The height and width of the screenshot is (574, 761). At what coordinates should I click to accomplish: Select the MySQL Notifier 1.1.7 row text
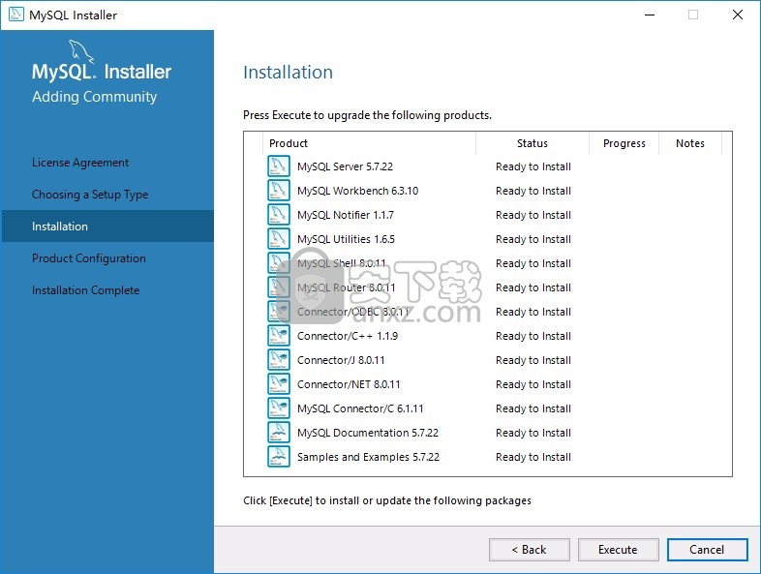click(x=346, y=215)
